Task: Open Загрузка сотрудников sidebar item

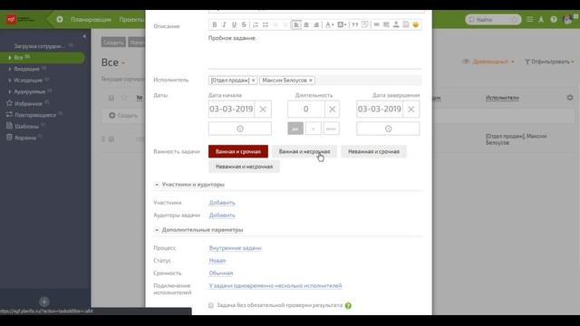Action: [x=40, y=46]
